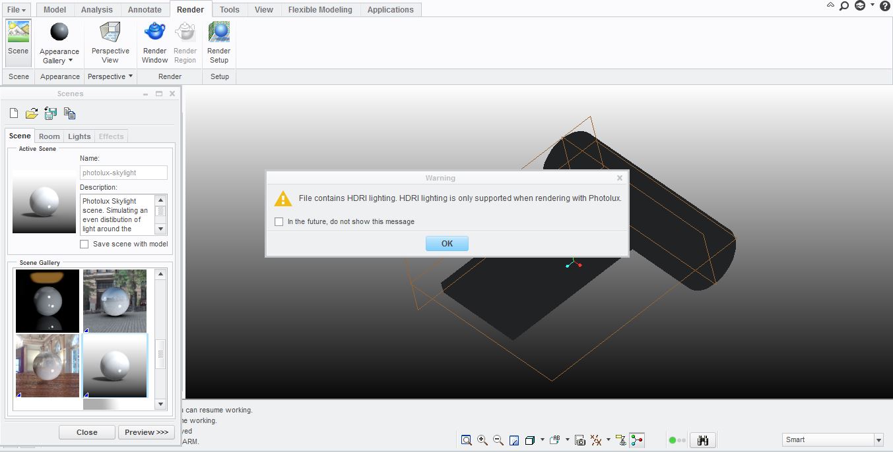Viewport: 893px width, 452px height.
Task: Close the Warning dialog with X
Action: click(619, 178)
